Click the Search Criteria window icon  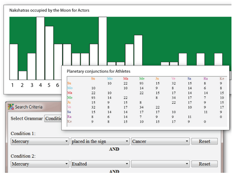click(11, 107)
